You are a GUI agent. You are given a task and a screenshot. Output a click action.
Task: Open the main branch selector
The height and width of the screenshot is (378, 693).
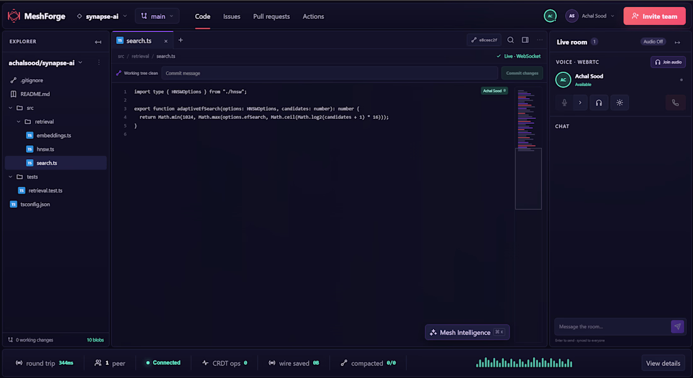(x=157, y=16)
